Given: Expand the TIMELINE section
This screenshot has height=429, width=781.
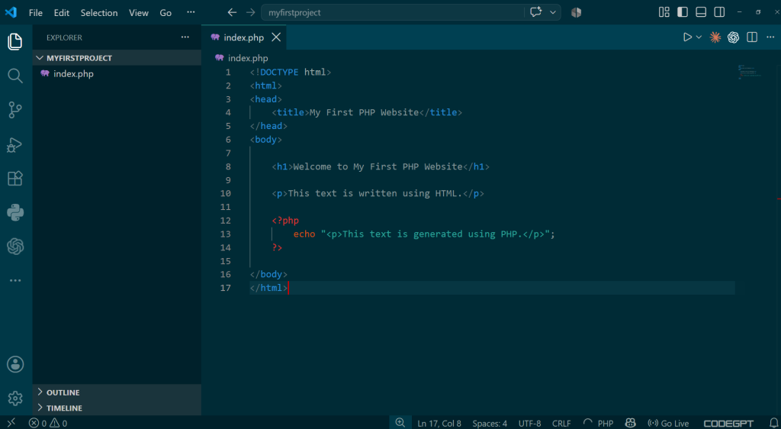Looking at the screenshot, I should pyautogui.click(x=117, y=408).
